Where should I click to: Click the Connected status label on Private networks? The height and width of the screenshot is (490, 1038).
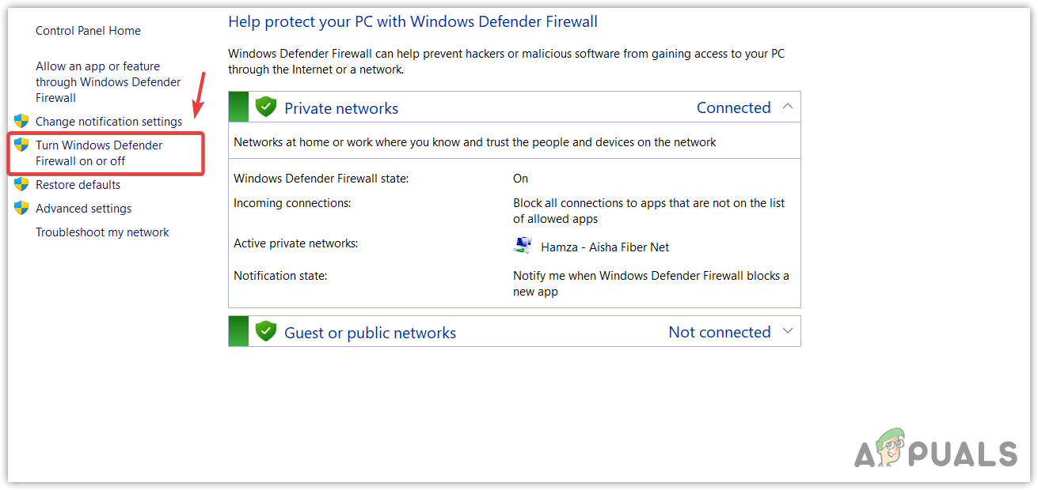coord(733,107)
